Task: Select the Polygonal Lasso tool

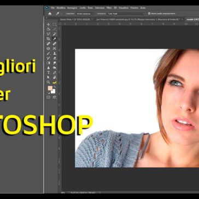Action: tap(48, 34)
